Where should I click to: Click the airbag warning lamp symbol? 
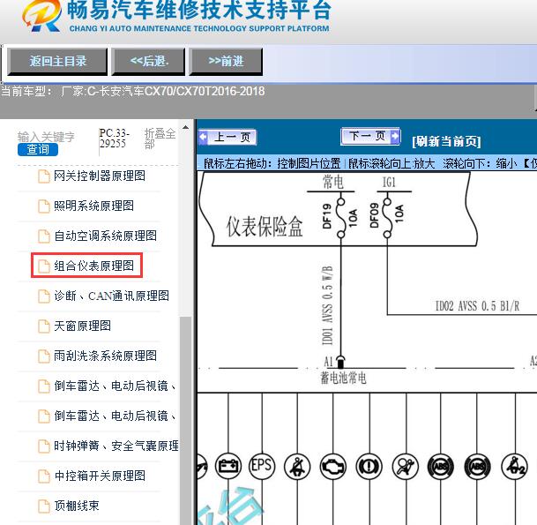tap(406, 467)
